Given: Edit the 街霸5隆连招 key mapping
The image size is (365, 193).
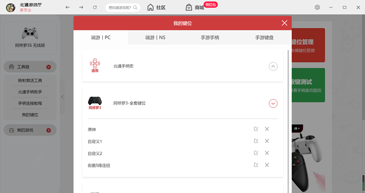Looking at the screenshot, I should point(256,165).
